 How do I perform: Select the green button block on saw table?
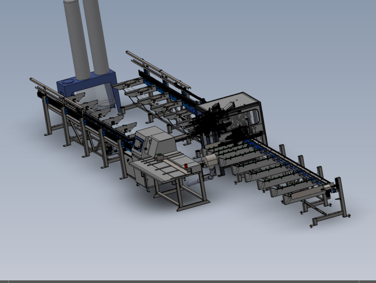pos(160,156)
